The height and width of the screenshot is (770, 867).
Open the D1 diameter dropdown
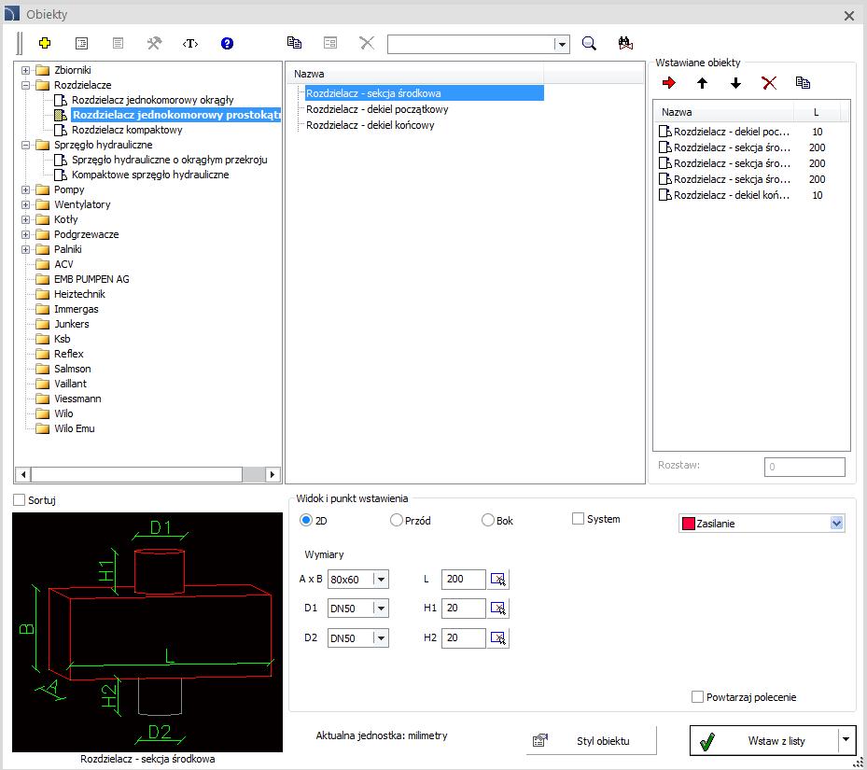click(x=381, y=609)
